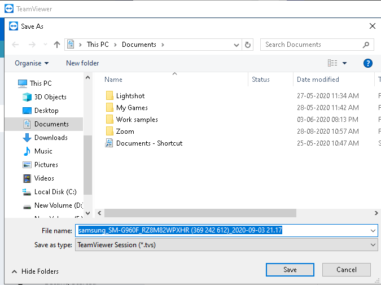The image size is (381, 285).
Task: Click the Save As dialog TeamViewer icon
Action: tap(14, 26)
